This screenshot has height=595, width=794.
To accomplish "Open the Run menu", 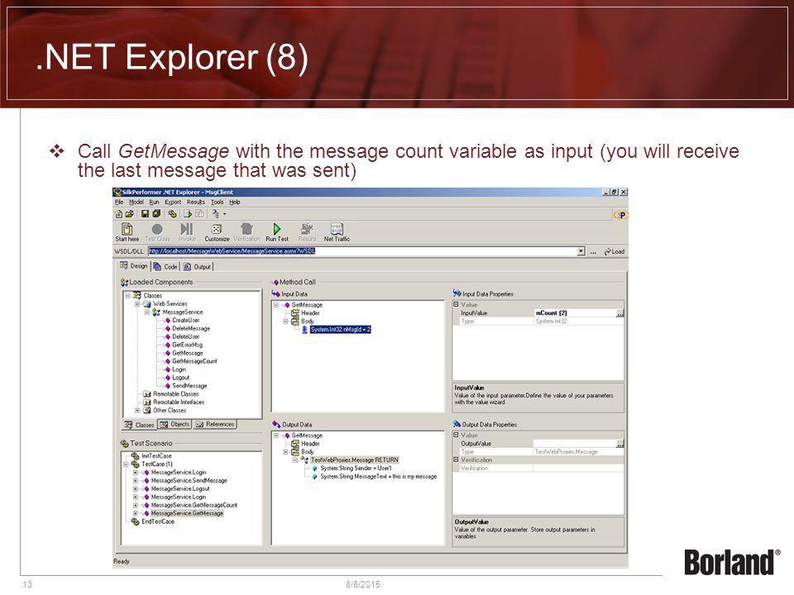I will 154,202.
